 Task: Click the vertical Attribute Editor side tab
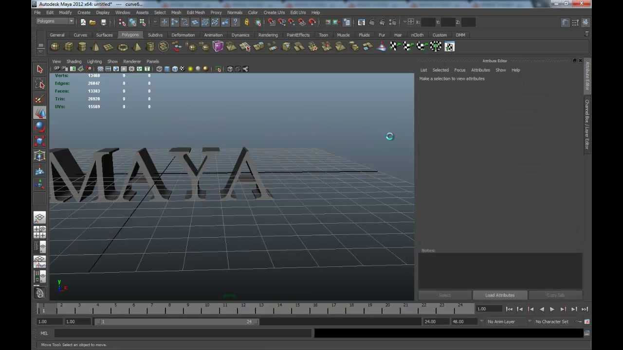(x=587, y=76)
